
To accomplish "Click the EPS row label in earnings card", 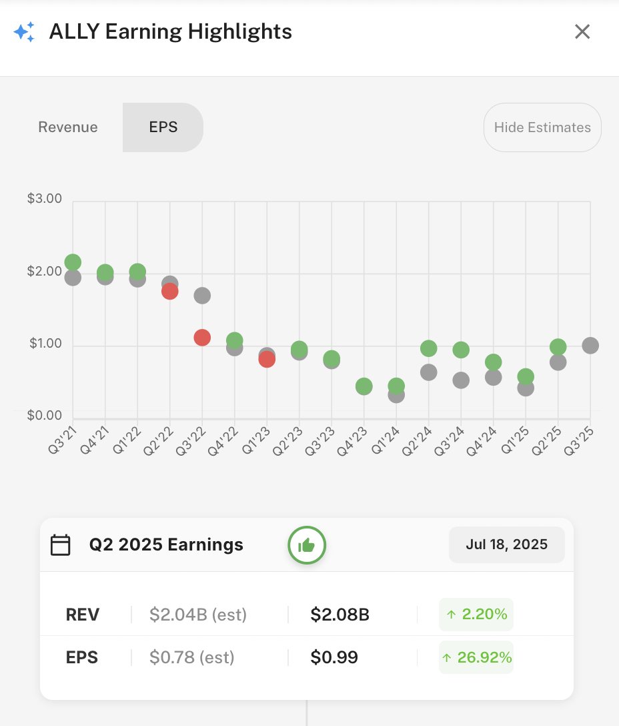I will pyautogui.click(x=82, y=657).
